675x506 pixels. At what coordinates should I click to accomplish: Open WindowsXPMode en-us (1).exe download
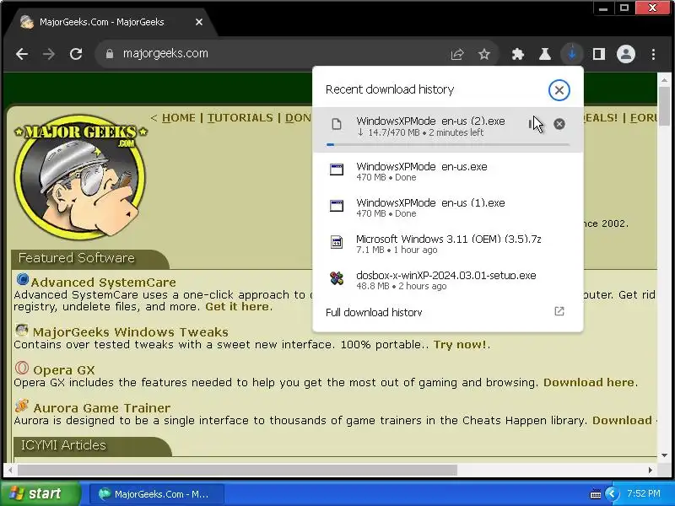(x=448, y=207)
